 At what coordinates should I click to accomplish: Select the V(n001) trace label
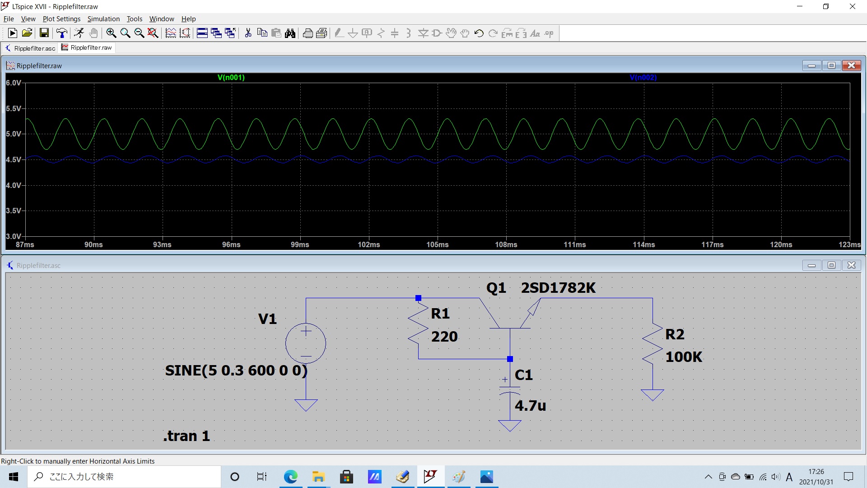click(231, 77)
